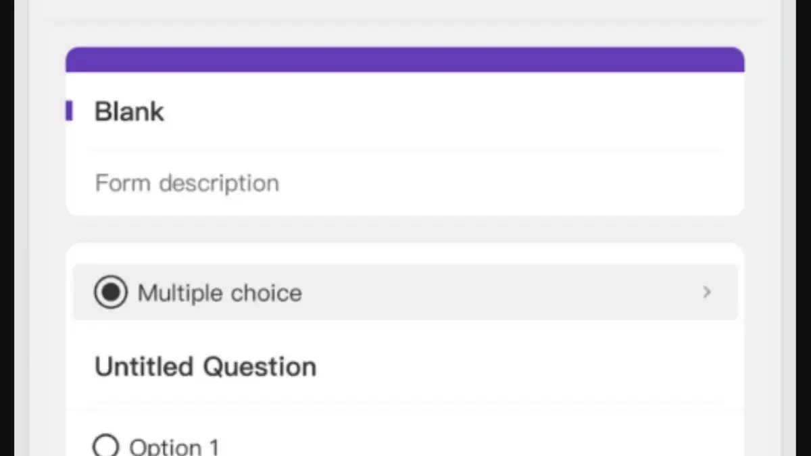Click the "Blank" form title
This screenshot has height=456, width=811.
[129, 111]
